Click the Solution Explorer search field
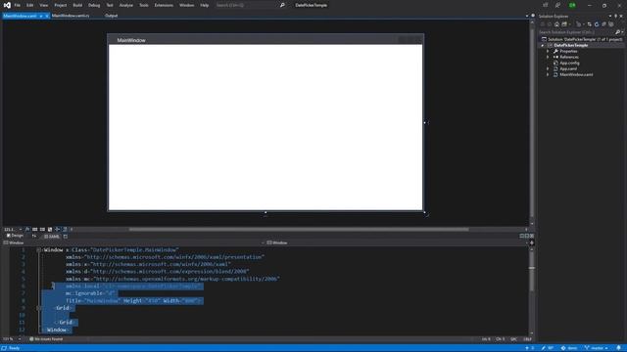This screenshot has width=627, height=352. coord(576,32)
